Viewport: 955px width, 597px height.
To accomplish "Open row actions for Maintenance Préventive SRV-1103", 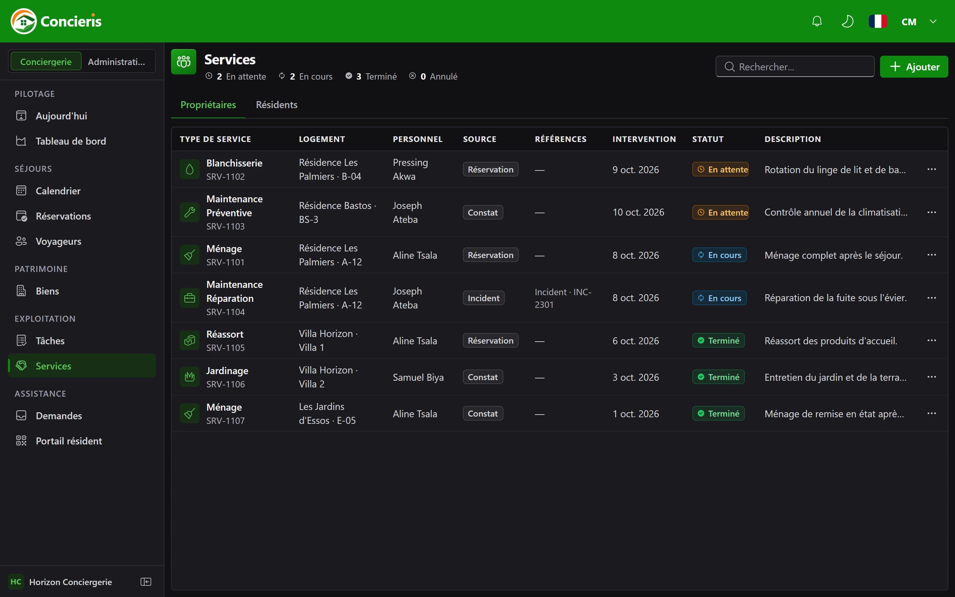I will pyautogui.click(x=932, y=212).
